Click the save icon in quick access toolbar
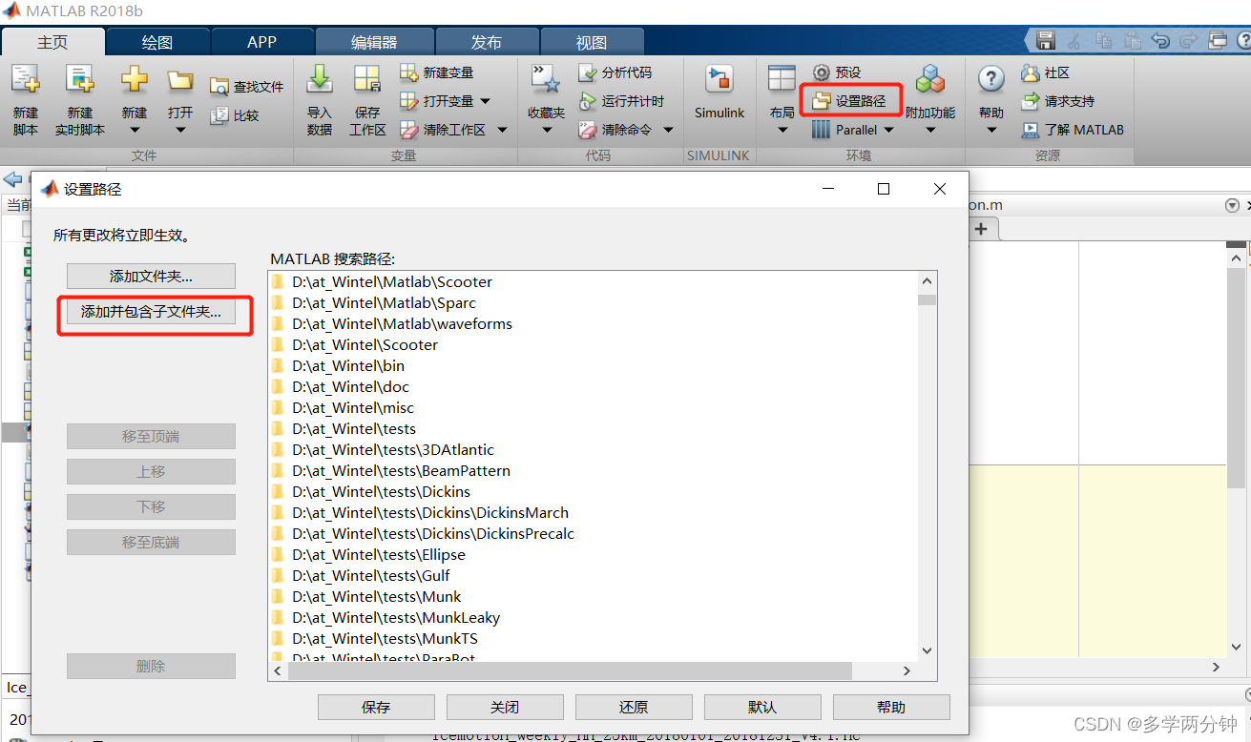Viewport: 1251px width, 742px height. (x=1046, y=41)
